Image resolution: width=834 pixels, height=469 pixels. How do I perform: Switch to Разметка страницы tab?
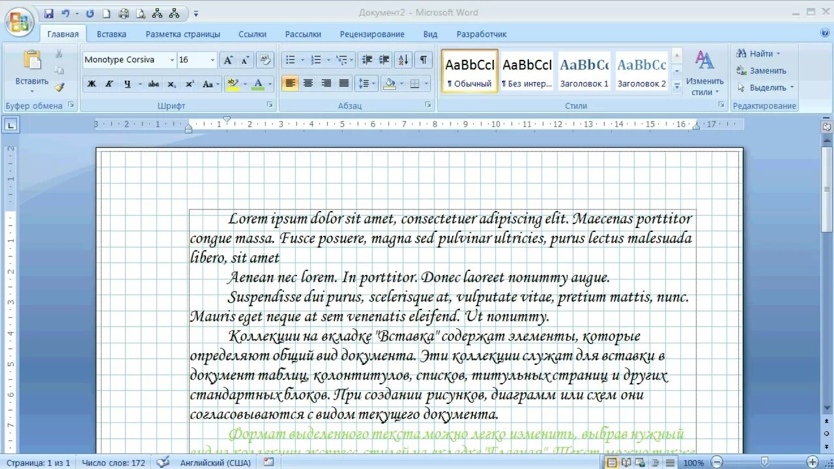tap(183, 34)
